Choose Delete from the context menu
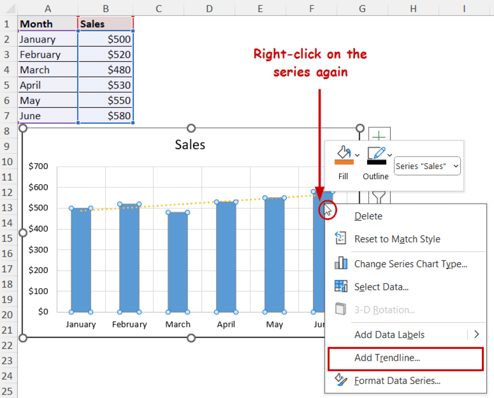 click(x=368, y=216)
